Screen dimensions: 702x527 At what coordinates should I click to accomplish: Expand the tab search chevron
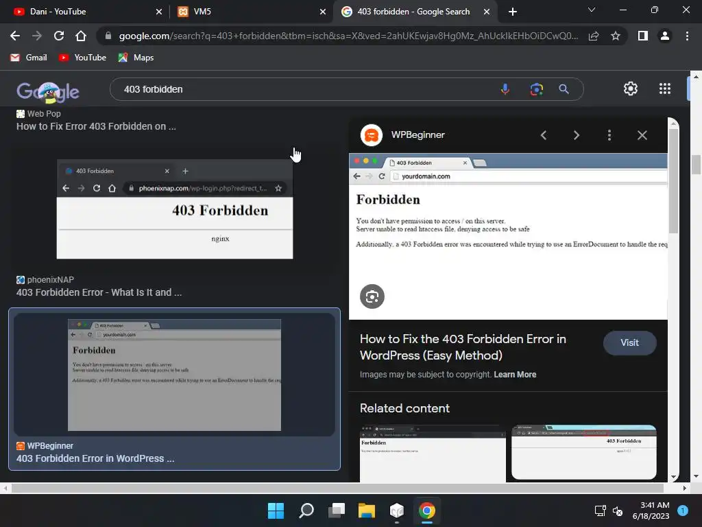point(592,10)
